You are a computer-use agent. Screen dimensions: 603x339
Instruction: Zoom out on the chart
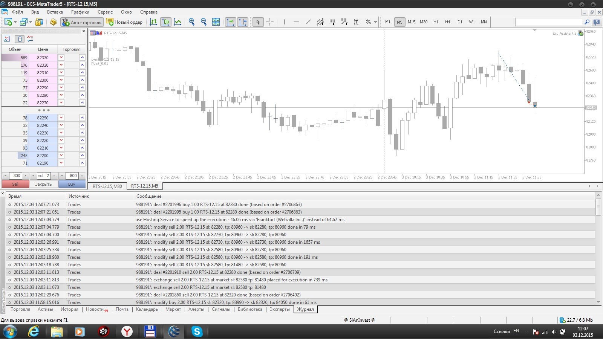point(204,22)
